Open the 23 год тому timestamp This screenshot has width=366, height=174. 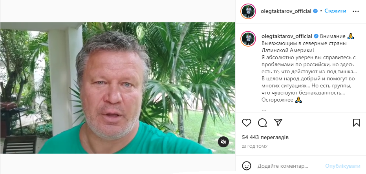254,147
